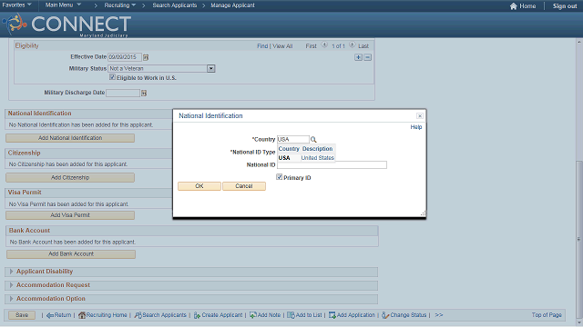Open the Recruiting breadcrumb menu
The width and height of the screenshot is (583, 327).
[119, 5]
